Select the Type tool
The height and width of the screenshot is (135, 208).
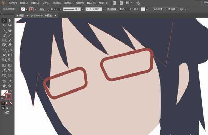pyautogui.click(x=4, y=35)
